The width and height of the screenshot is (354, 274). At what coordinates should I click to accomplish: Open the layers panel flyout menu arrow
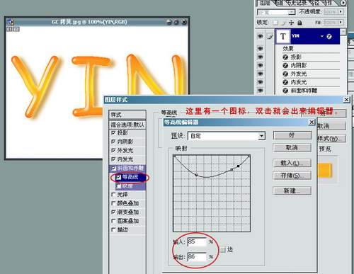click(x=343, y=3)
